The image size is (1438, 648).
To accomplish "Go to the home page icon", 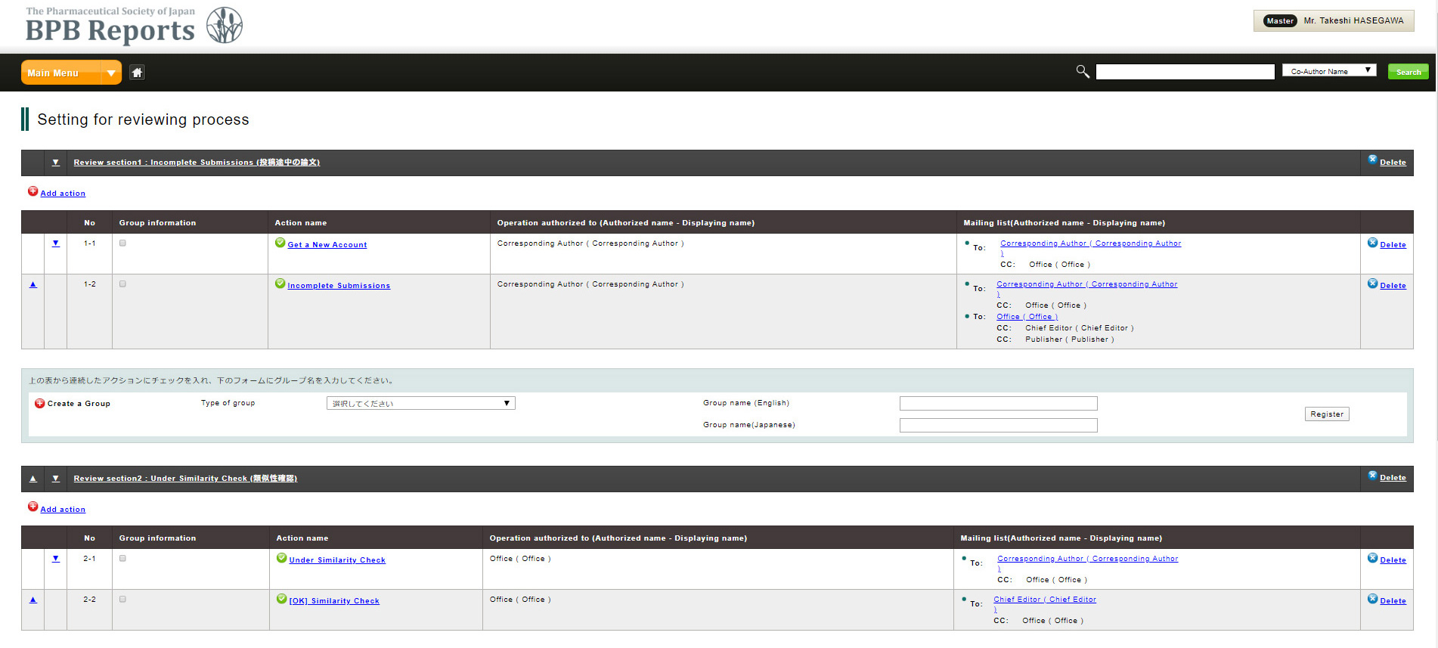I will 137,73.
